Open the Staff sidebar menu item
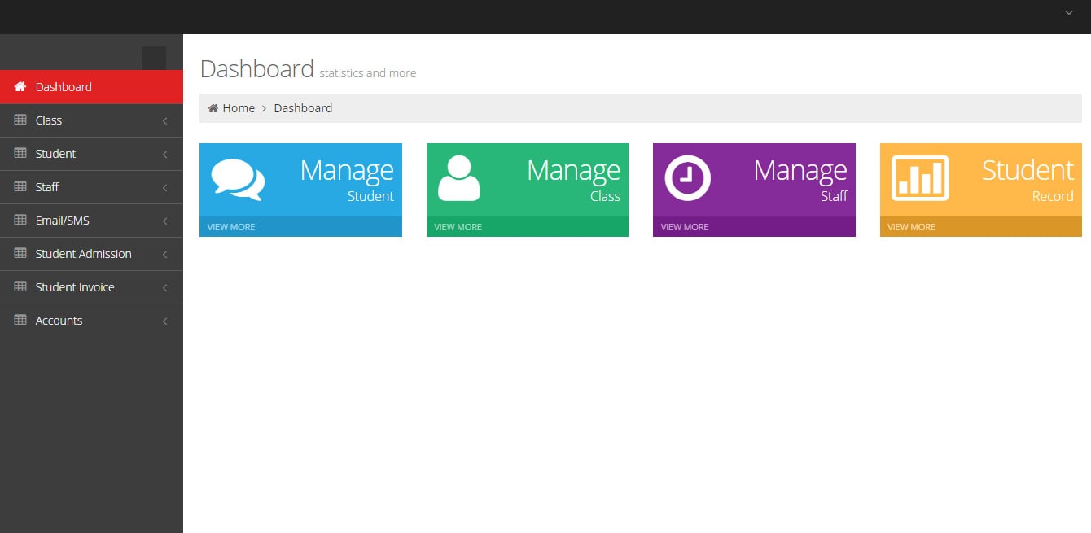The width and height of the screenshot is (1091, 533). (x=47, y=187)
